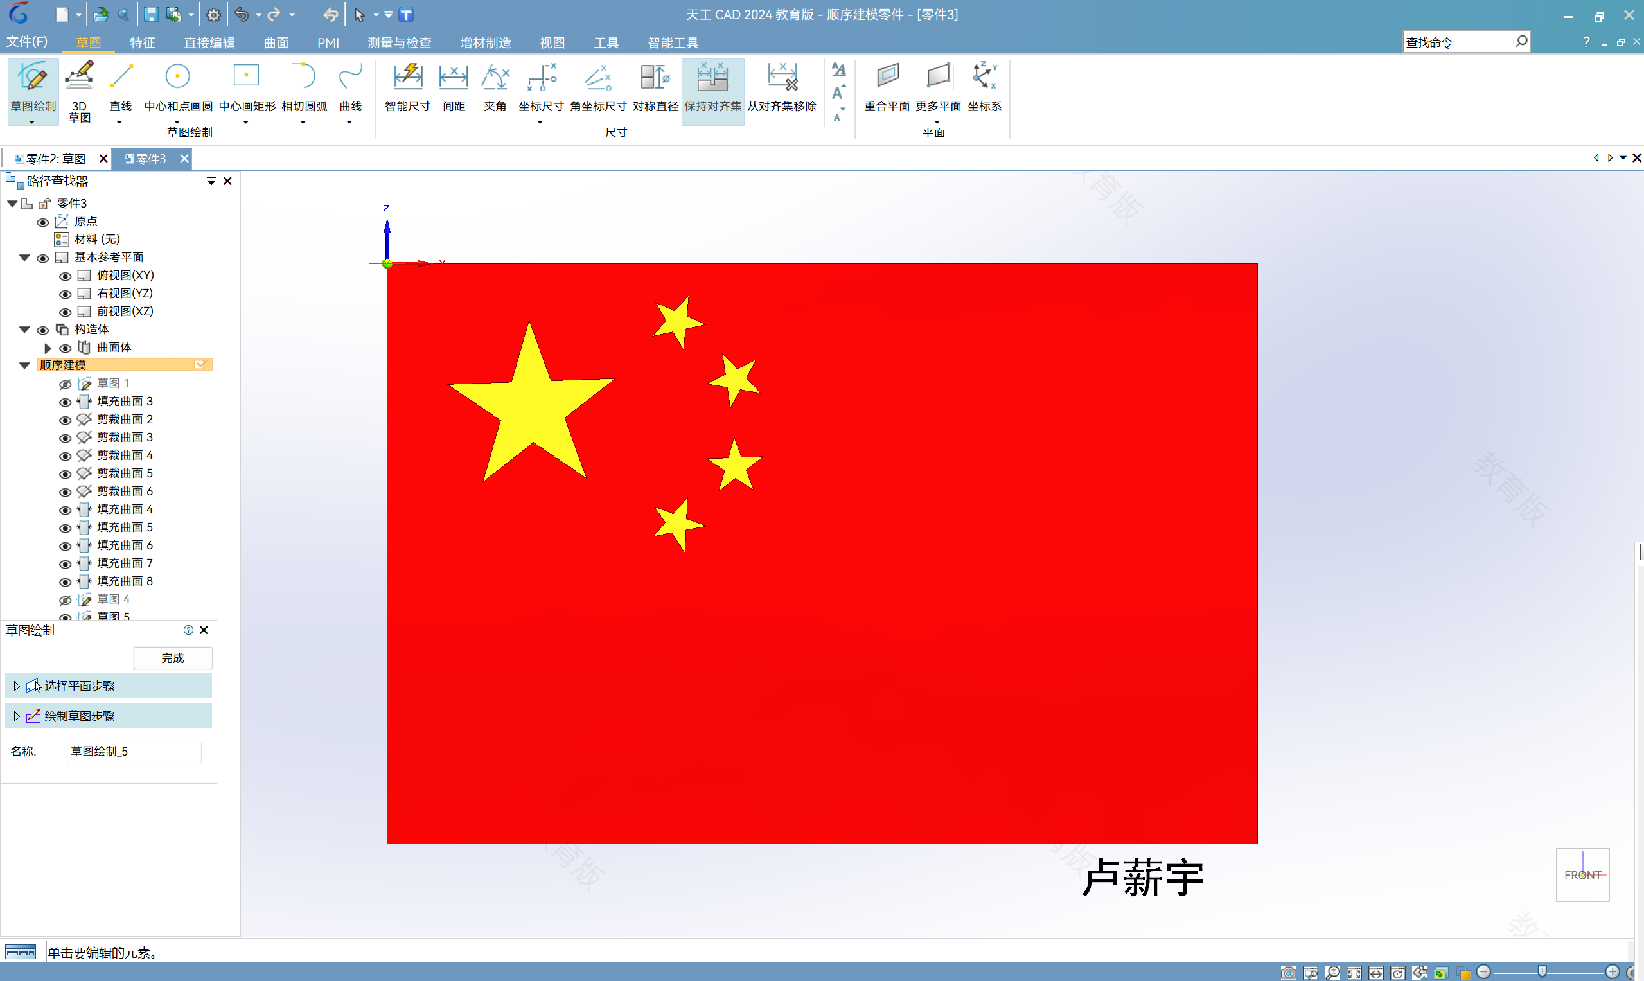The image size is (1644, 981).
Task: Collapse the 零件3 root tree node
Action: (12, 204)
